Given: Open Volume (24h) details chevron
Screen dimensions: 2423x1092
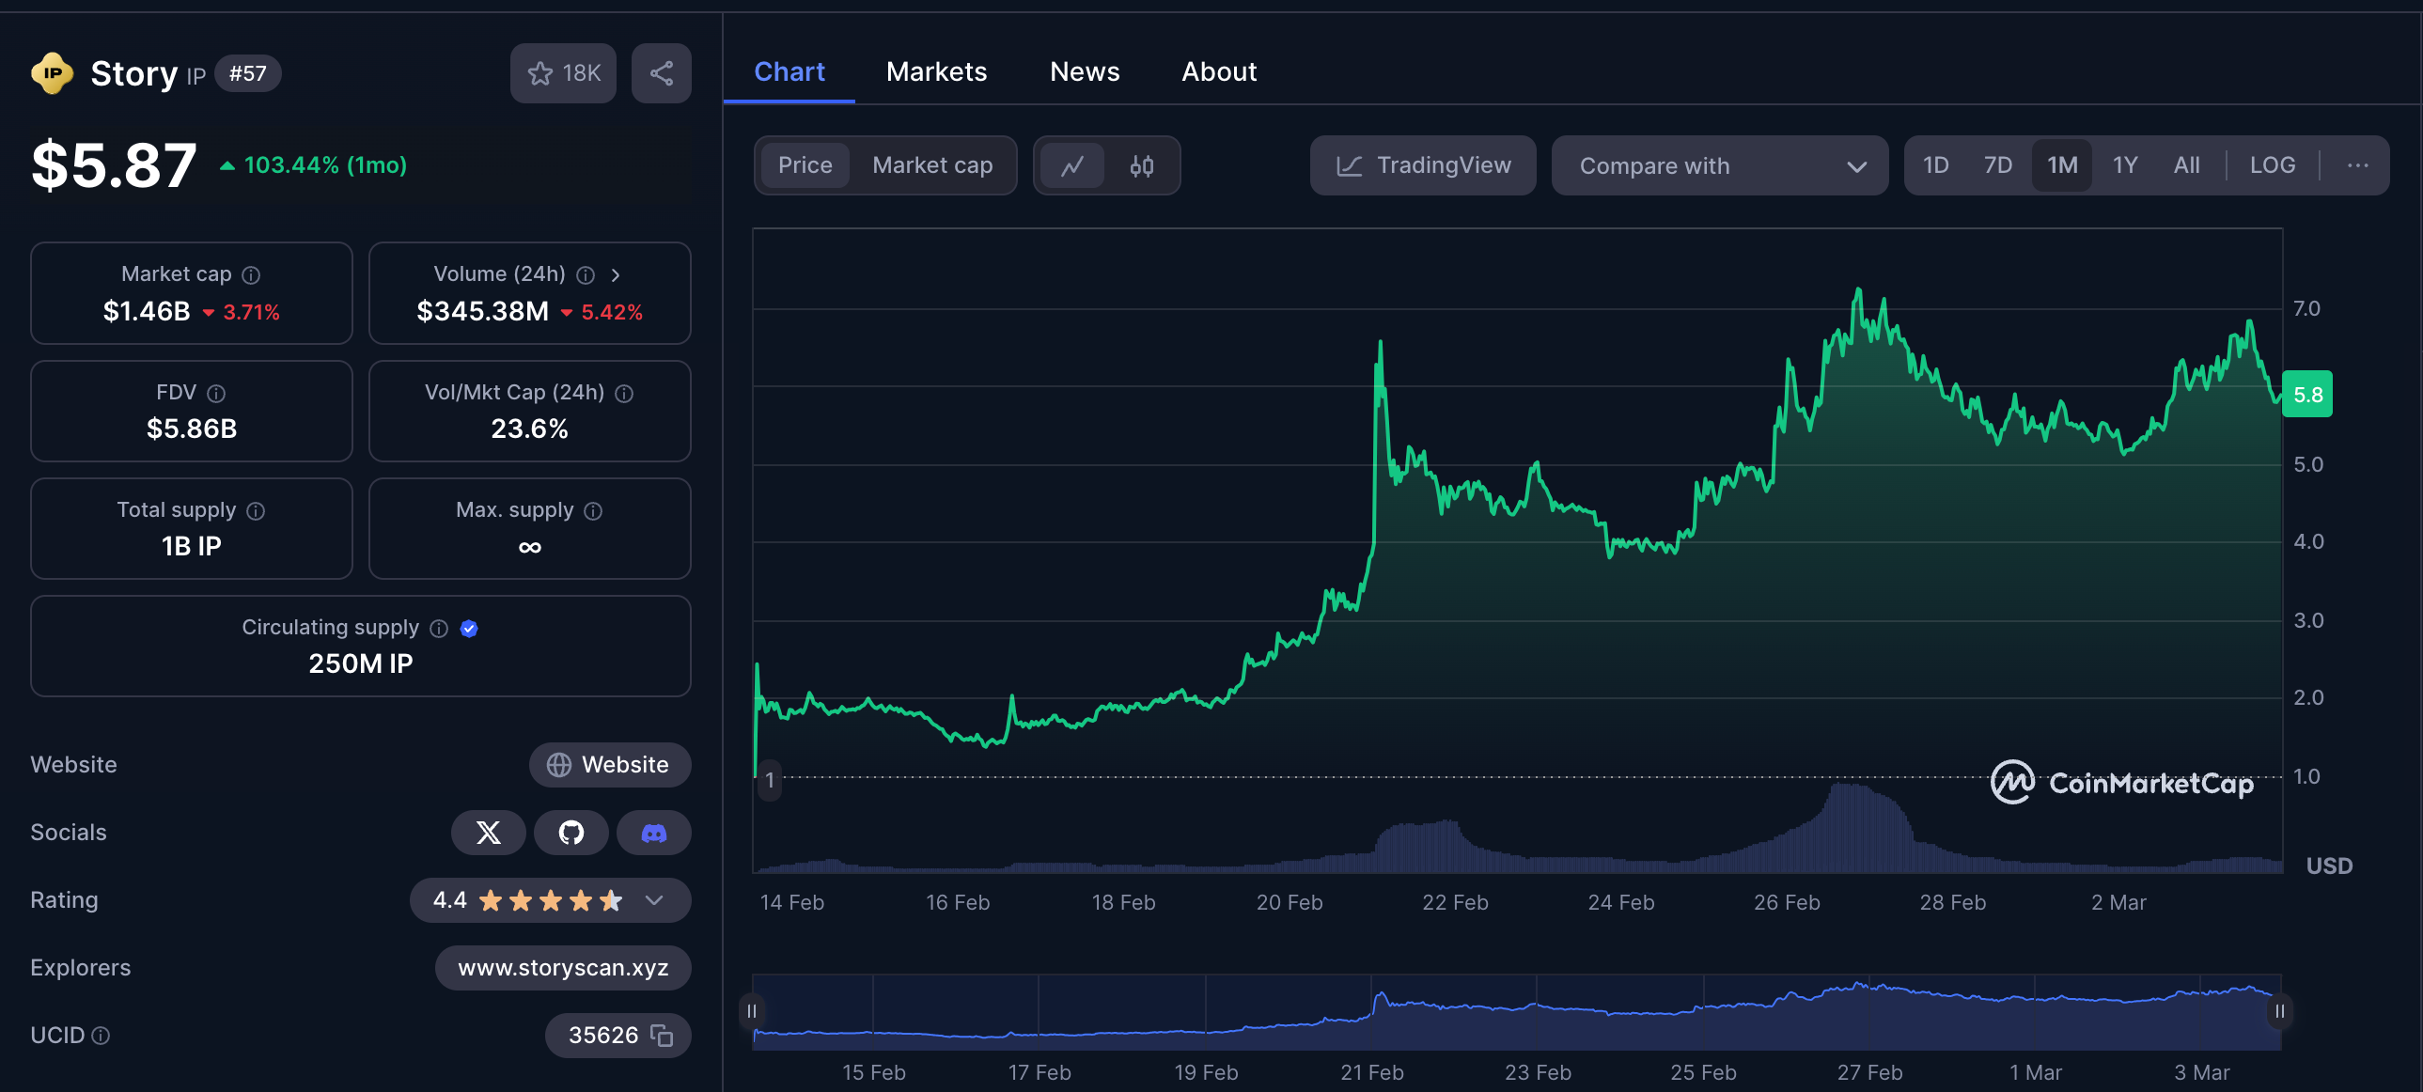Looking at the screenshot, I should tap(616, 274).
